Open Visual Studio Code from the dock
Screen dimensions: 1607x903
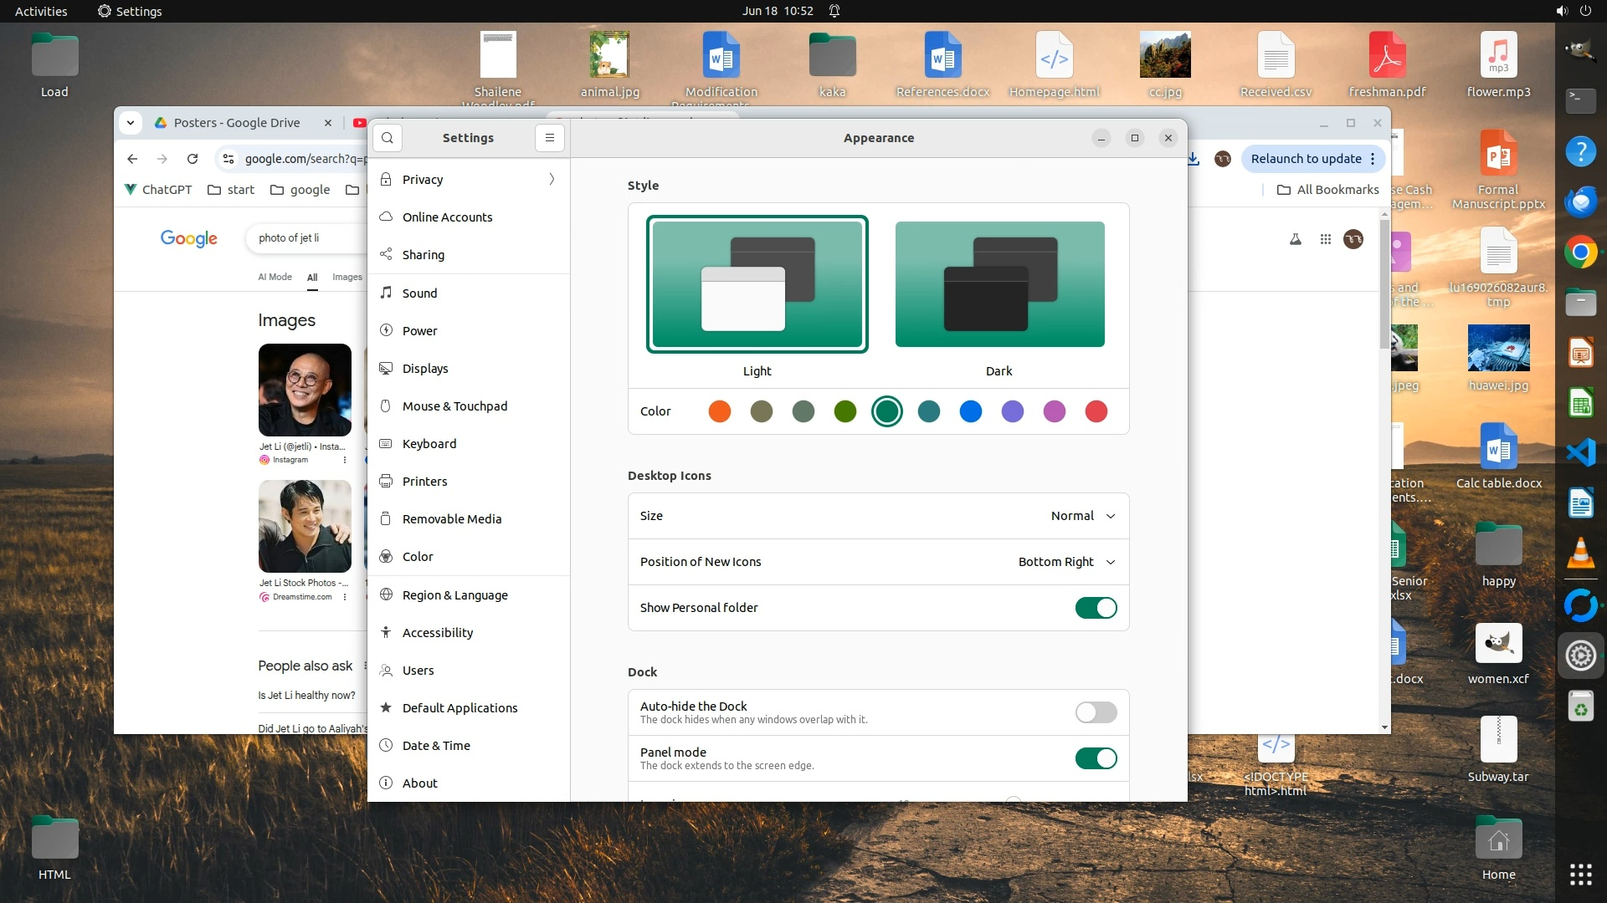pos(1580,453)
